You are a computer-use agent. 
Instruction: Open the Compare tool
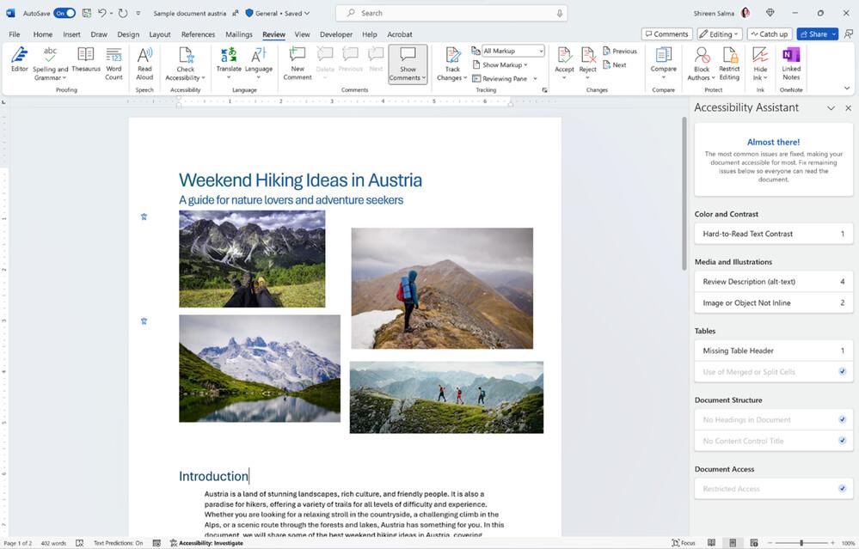pos(662,62)
